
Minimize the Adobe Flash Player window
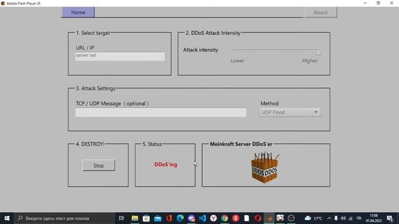365,3
